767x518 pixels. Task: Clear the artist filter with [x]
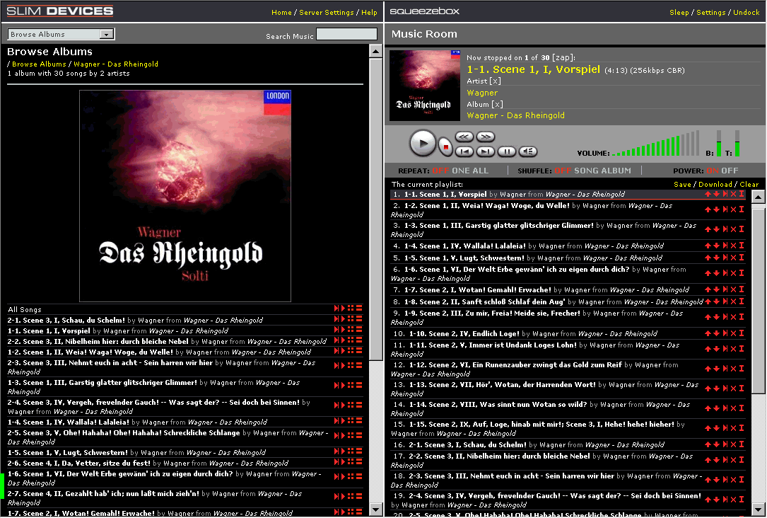click(495, 81)
